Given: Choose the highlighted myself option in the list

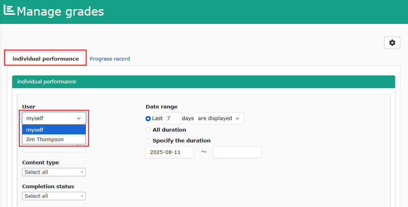Looking at the screenshot, I should (54, 130).
